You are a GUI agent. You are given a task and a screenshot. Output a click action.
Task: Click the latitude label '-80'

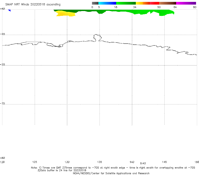2,158
